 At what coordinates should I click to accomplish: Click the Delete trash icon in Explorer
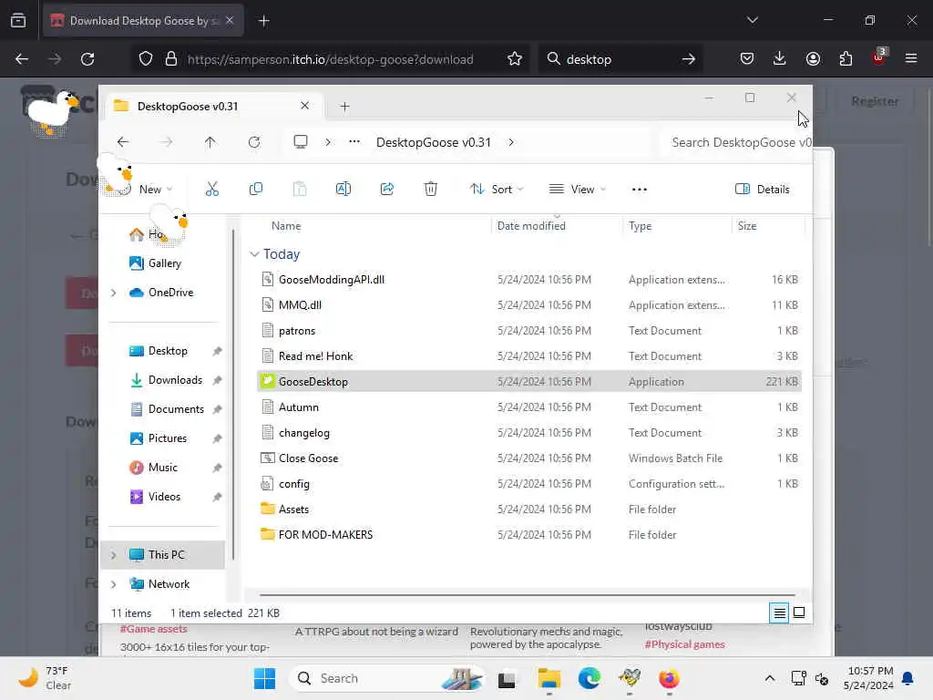tap(431, 190)
